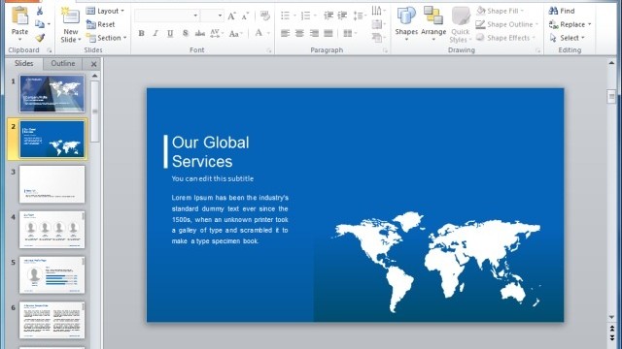This screenshot has width=622, height=349.
Task: Select slide 5 thumbnail
Action: (52, 275)
